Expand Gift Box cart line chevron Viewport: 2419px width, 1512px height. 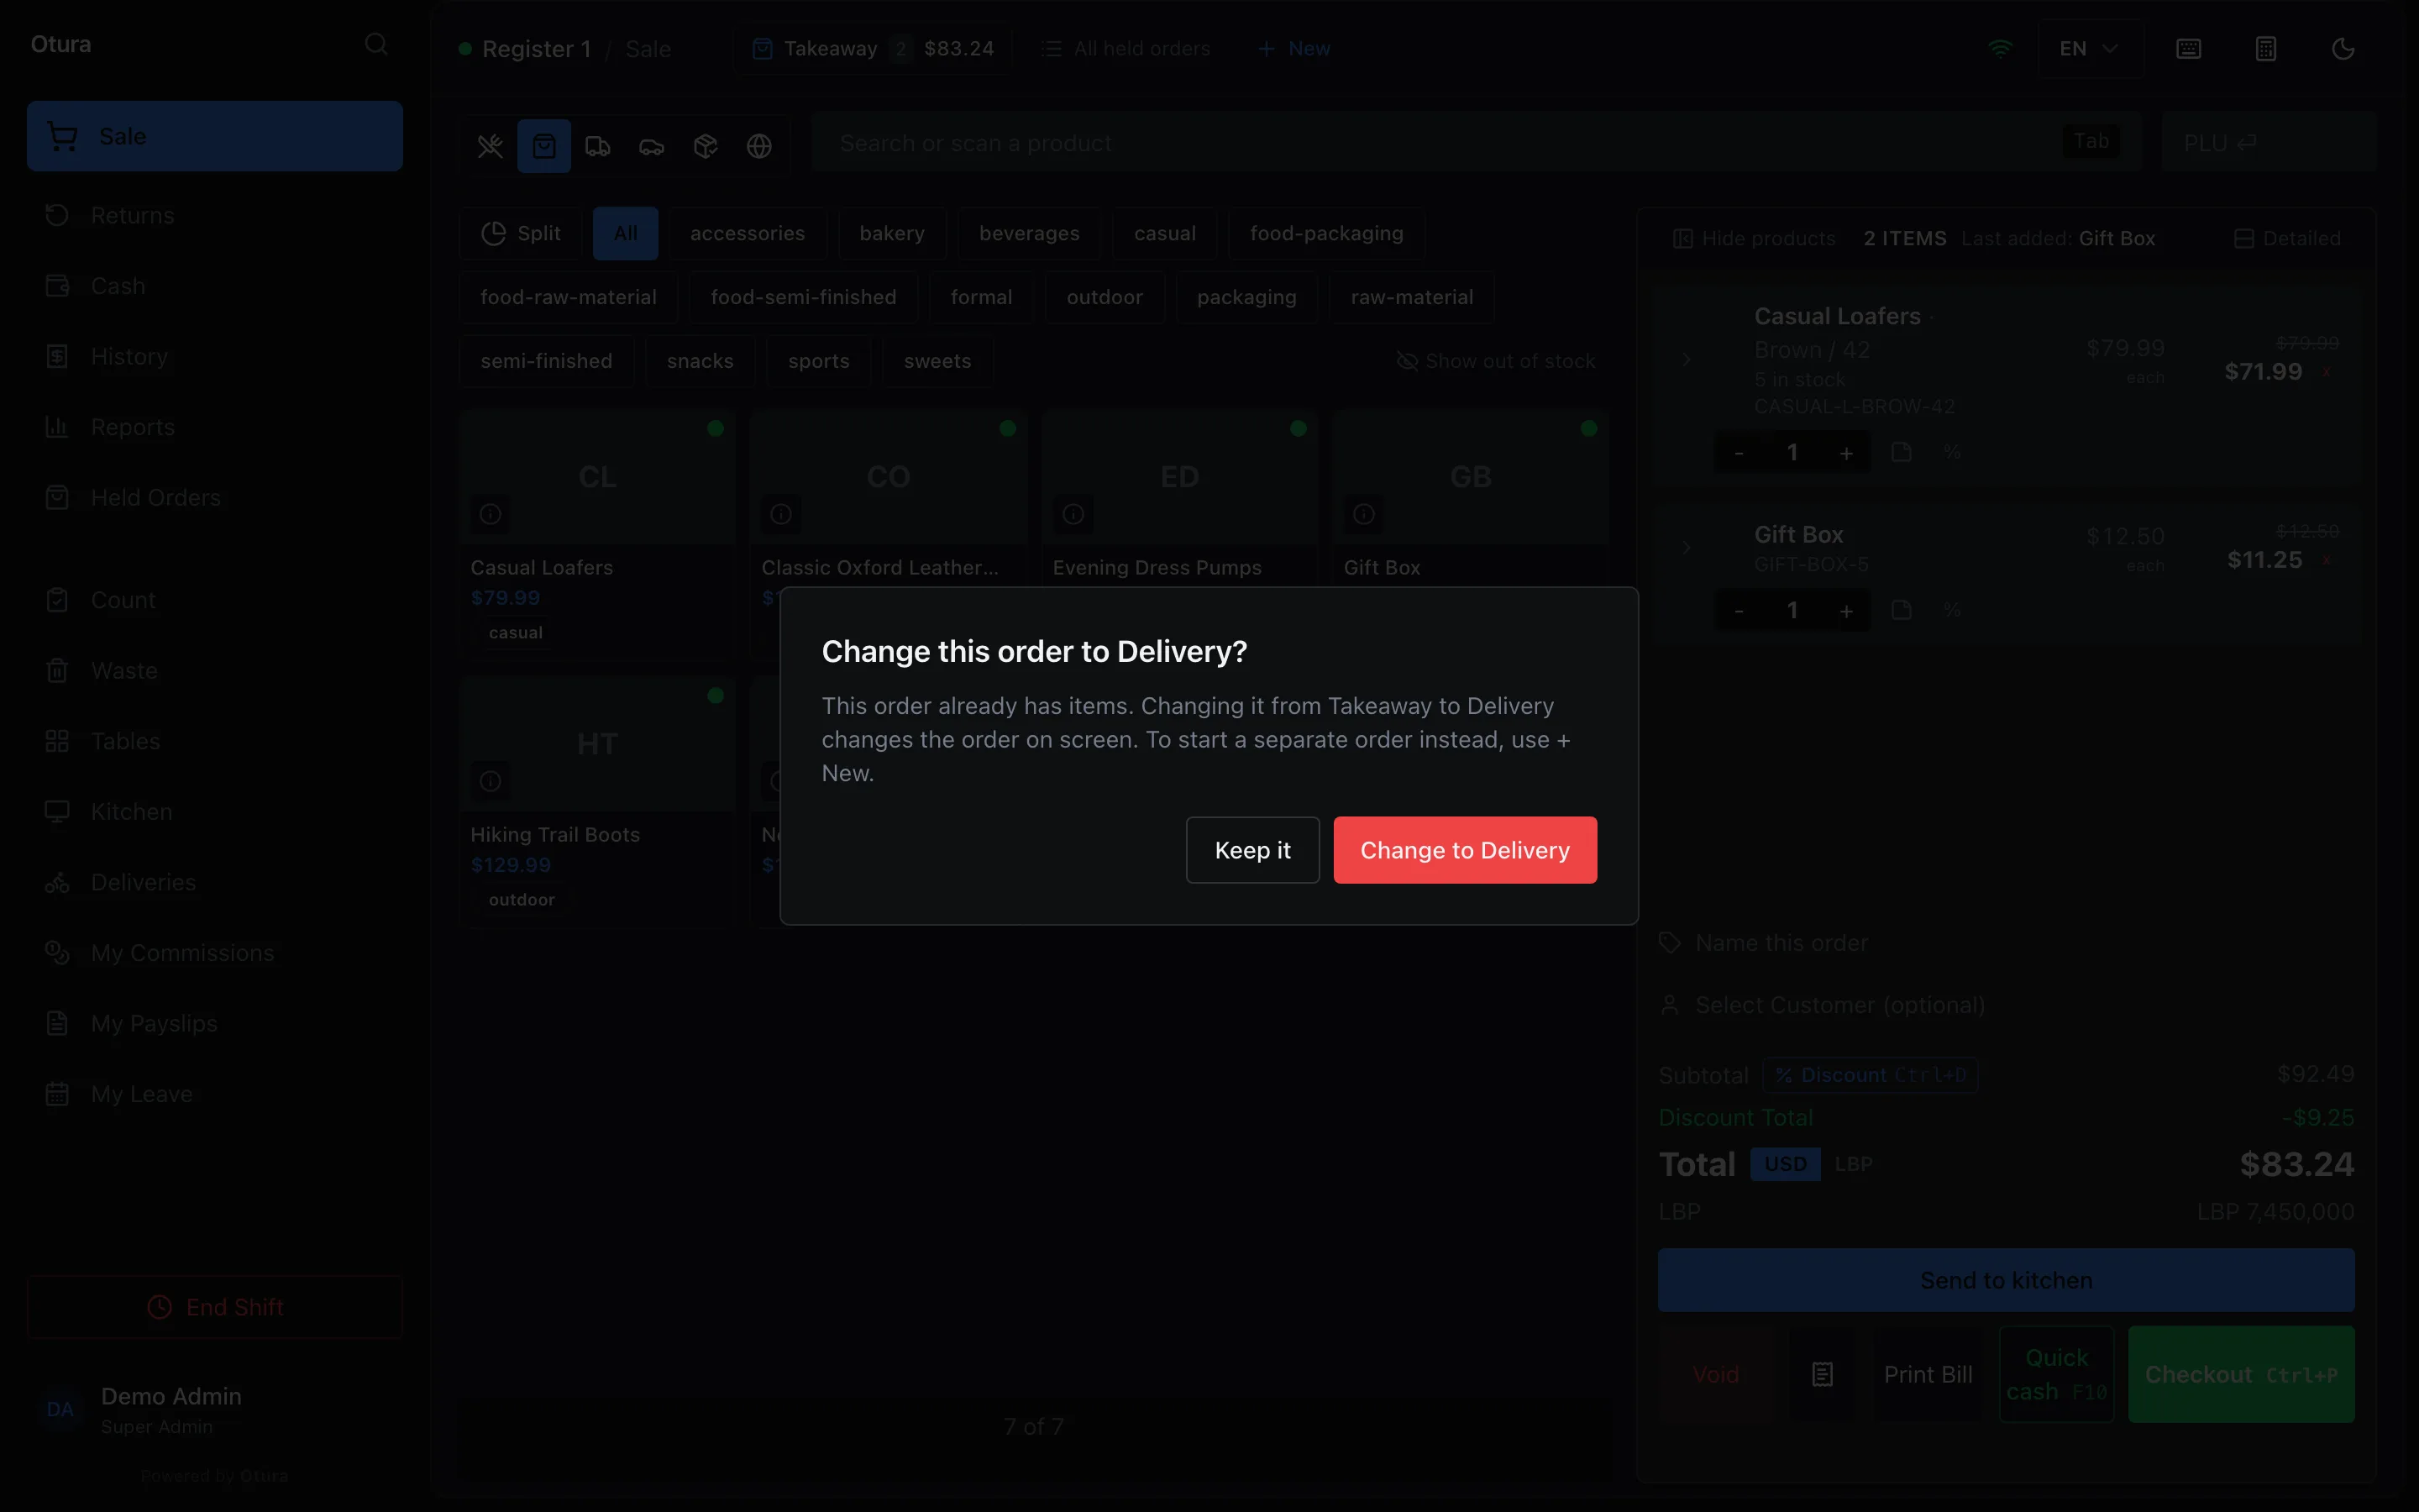coord(1687,548)
